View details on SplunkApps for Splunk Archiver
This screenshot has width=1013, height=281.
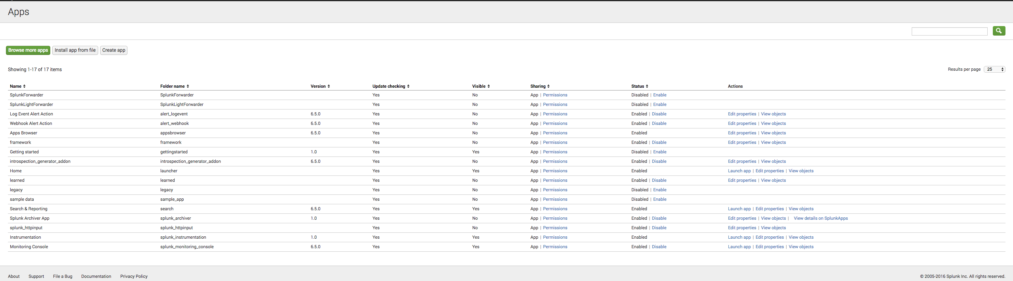(821, 218)
